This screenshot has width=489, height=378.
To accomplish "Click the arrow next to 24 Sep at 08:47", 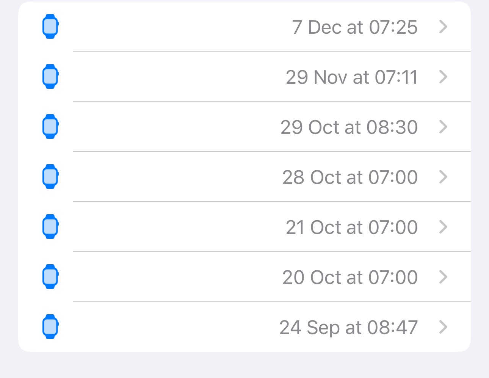I will point(443,327).
